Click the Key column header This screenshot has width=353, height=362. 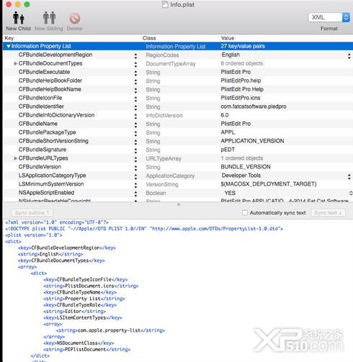click(9, 38)
